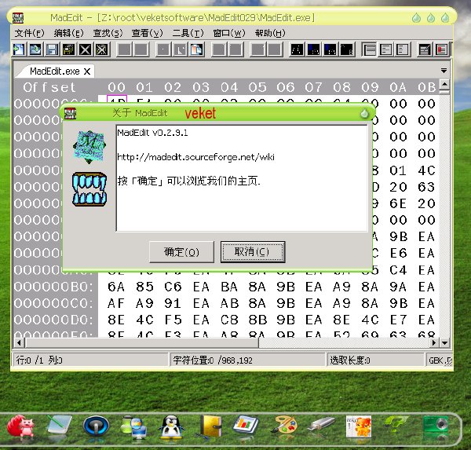Click the red-highlighted edit mode icon
Screen dimensions: 471x450
441,49
